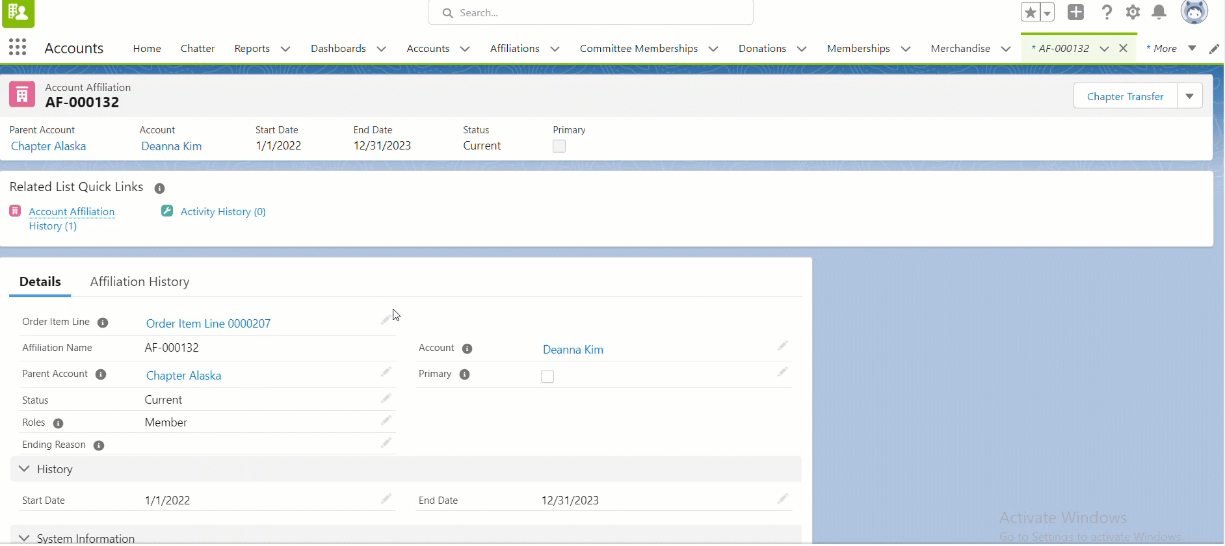Image resolution: width=1225 pixels, height=546 pixels.
Task: Open the Chatter navigation tab
Action: pos(198,49)
